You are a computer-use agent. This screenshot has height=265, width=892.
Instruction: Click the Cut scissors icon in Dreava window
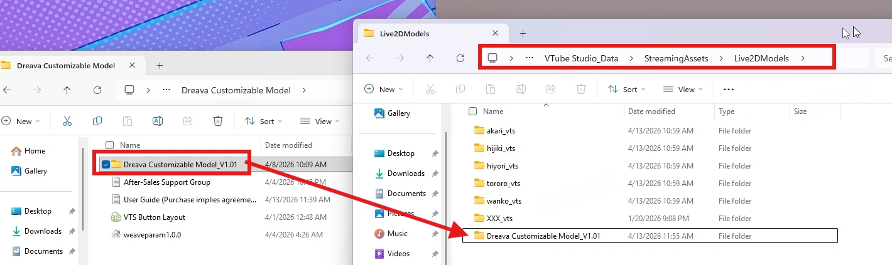point(67,122)
